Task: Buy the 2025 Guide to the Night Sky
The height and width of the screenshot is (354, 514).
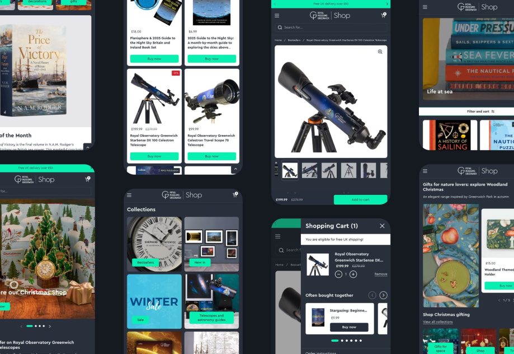Action: pos(212,59)
